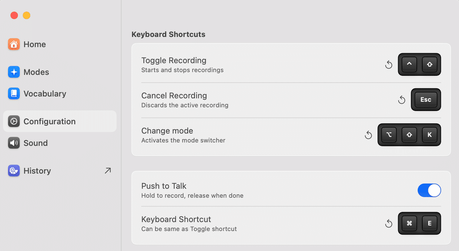Reset the Change mode shortcut
The height and width of the screenshot is (251, 459).
tap(368, 135)
